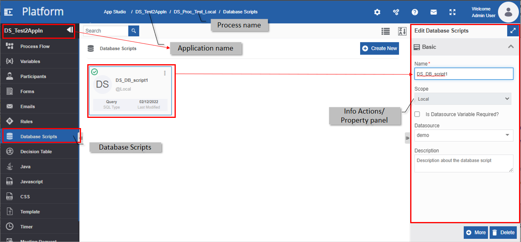Click the search magnifier button
This screenshot has width=521, height=242.
click(x=133, y=31)
